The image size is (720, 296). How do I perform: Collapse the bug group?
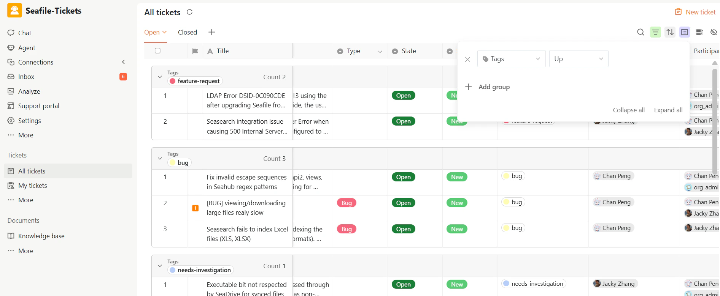tap(160, 158)
